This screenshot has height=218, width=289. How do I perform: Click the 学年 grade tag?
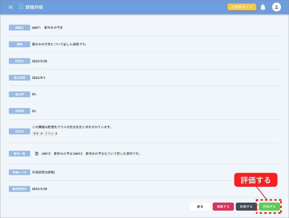[36, 133]
